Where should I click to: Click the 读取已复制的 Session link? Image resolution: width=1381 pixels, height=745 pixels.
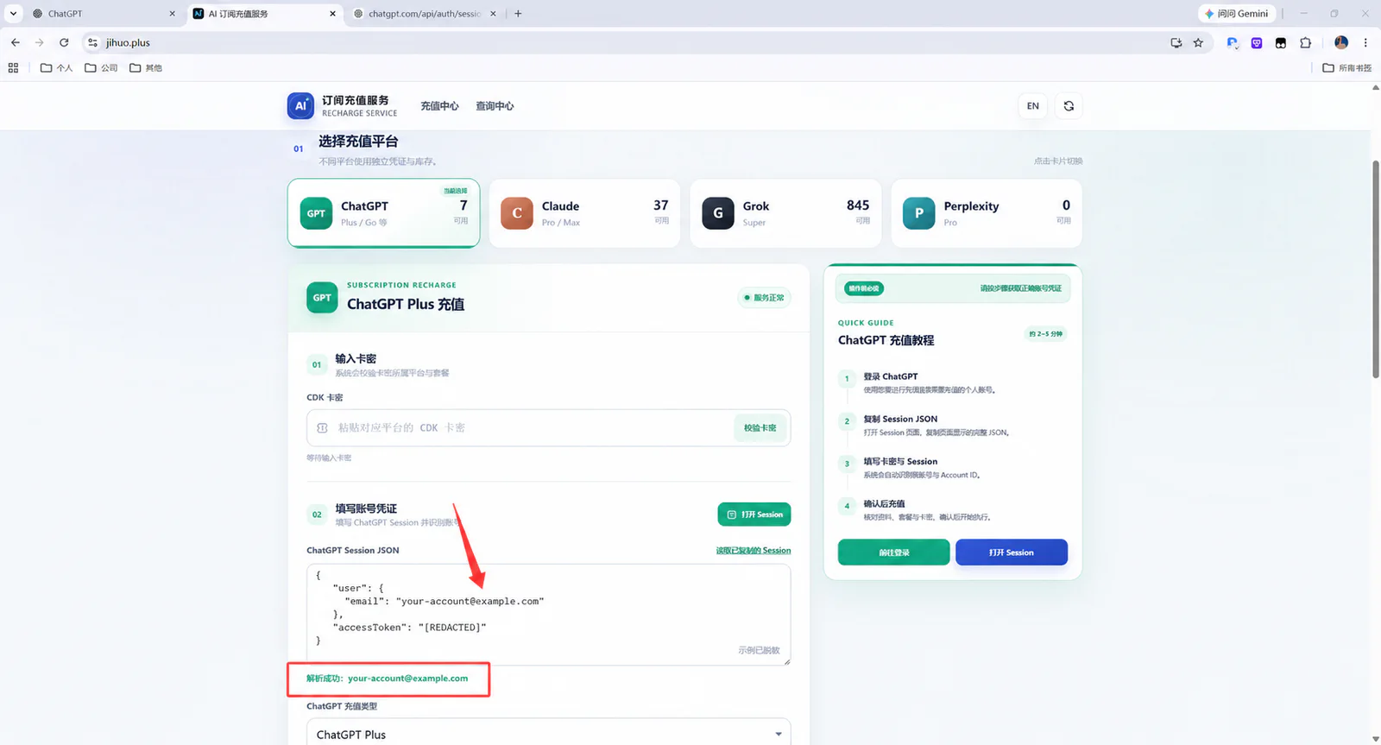pyautogui.click(x=754, y=550)
